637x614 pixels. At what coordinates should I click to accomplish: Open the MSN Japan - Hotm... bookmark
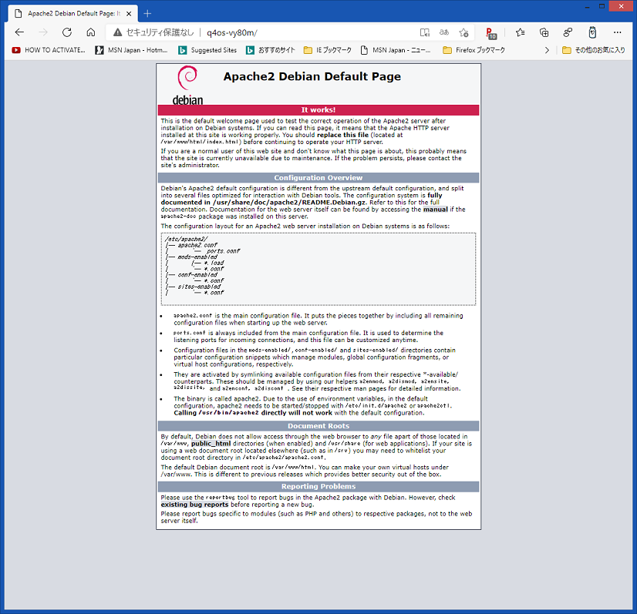(132, 50)
